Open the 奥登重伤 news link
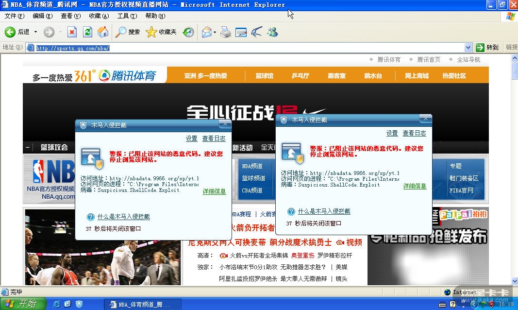518x310 pixels. click(x=302, y=256)
